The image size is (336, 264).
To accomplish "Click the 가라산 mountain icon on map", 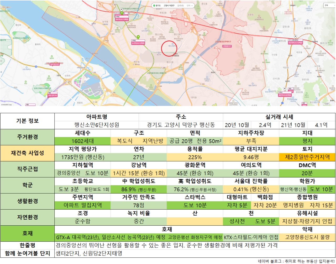I will click(171, 28).
